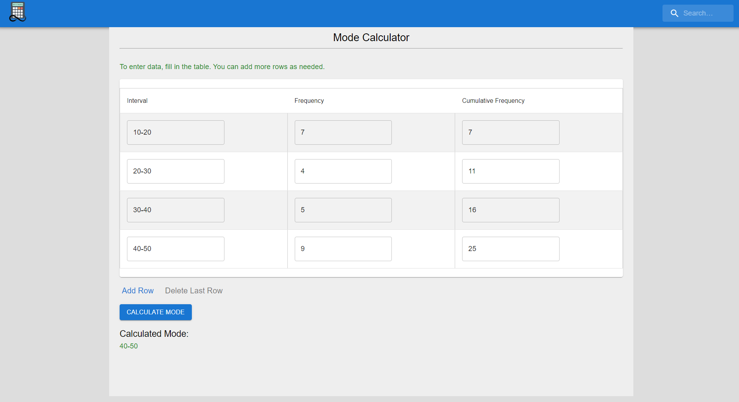This screenshot has height=402, width=739.
Task: Click the calculated result 40-50 text
Action: [129, 346]
